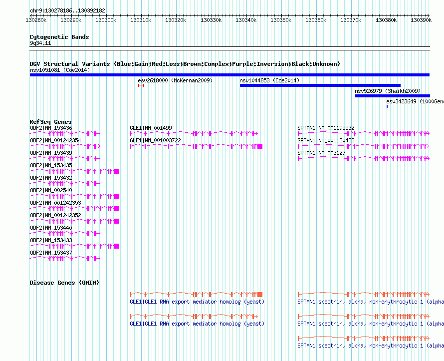Click the 130320k ruler tick label
Image resolution: width=444 pixels, height=361 pixels.
pos(176,20)
